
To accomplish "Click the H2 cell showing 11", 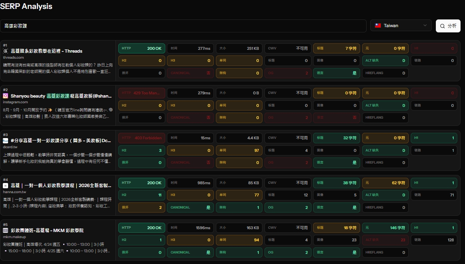I will (x=142, y=195).
